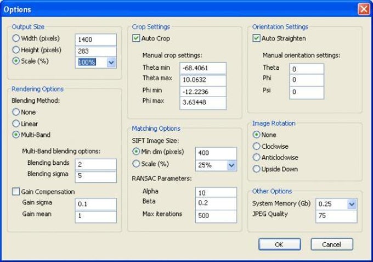
Task: Open the System Memory (Gb) dropdown
Action: click(352, 204)
